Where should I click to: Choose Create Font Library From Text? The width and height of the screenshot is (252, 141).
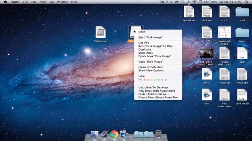[x=158, y=98]
